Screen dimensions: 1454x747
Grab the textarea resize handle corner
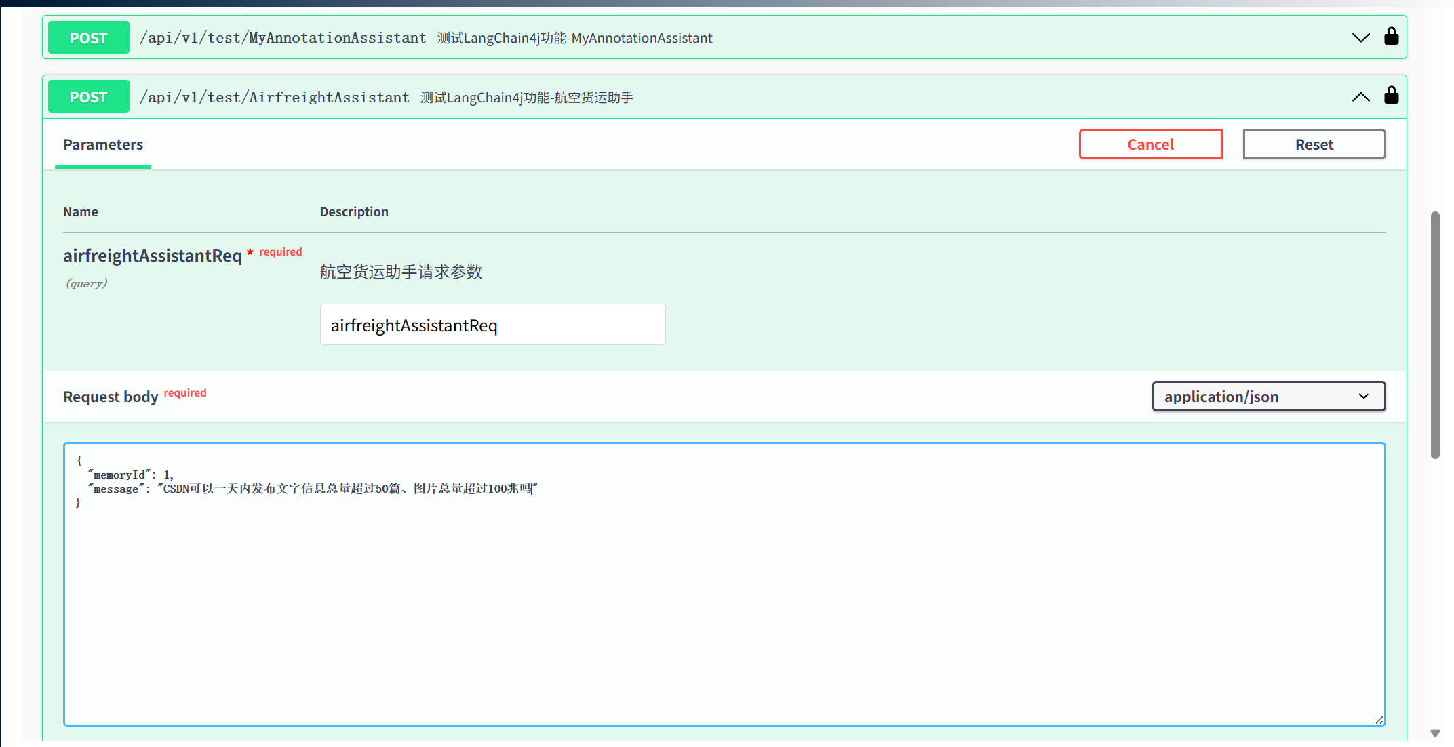pyautogui.click(x=1379, y=720)
